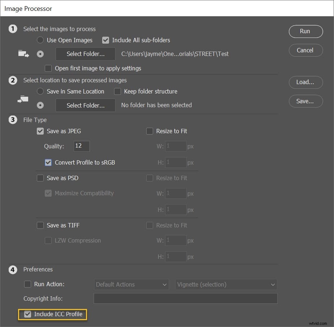Enable Save as PSD output
334x327 pixels.
pyautogui.click(x=40, y=178)
